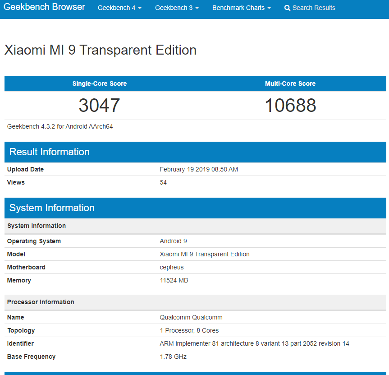The image size is (389, 375).
Task: Click the Identifier label
Action: click(x=20, y=343)
